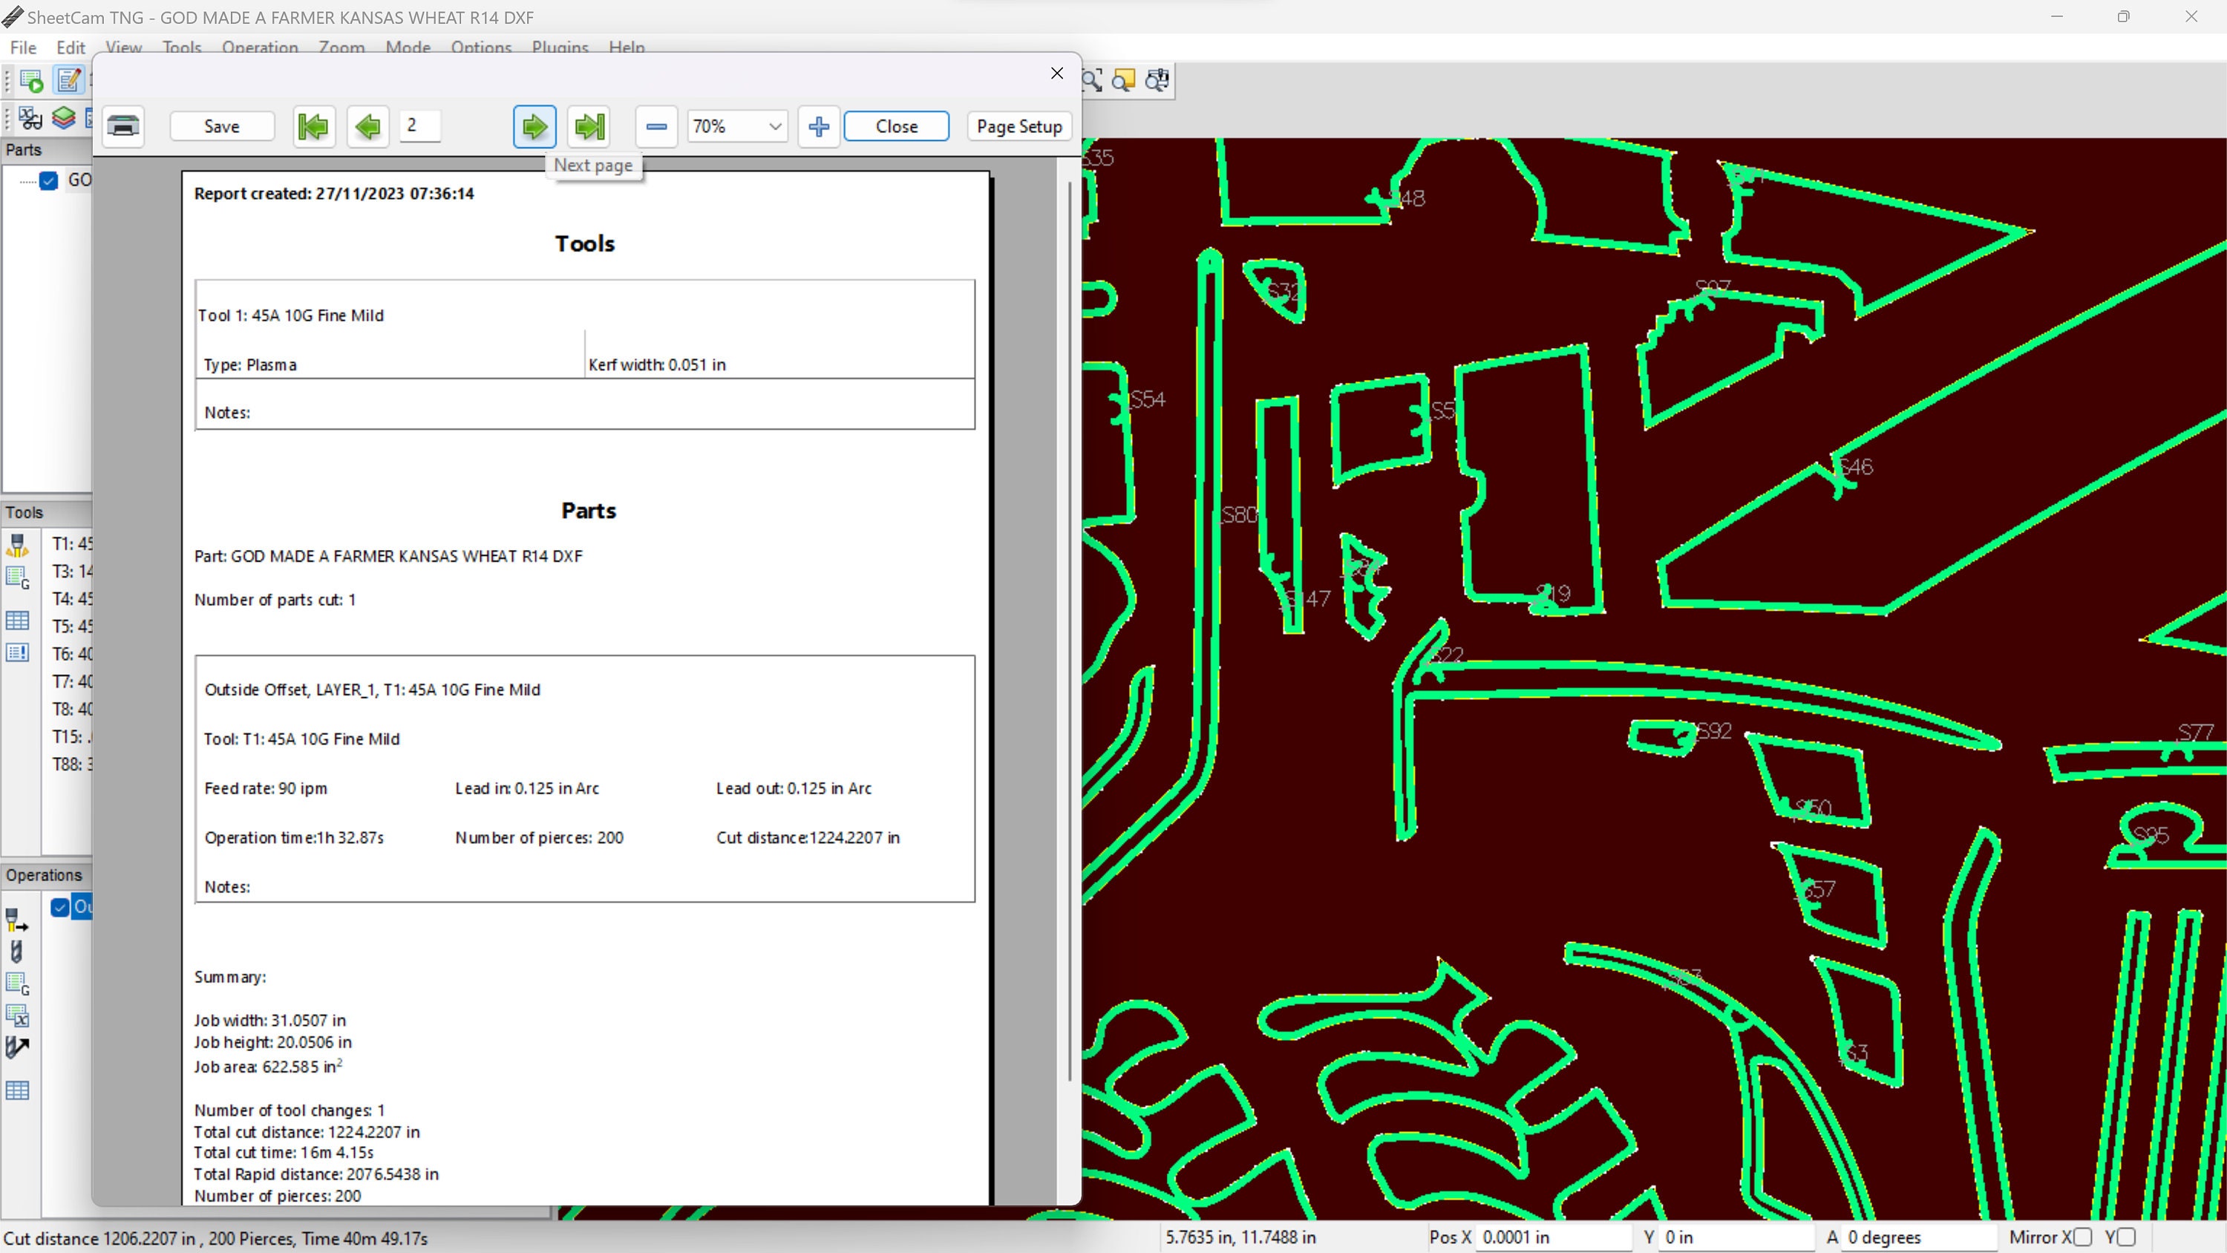Uncheck the Outside Offset operation checkbox
Image resolution: width=2227 pixels, height=1253 pixels.
(x=59, y=907)
